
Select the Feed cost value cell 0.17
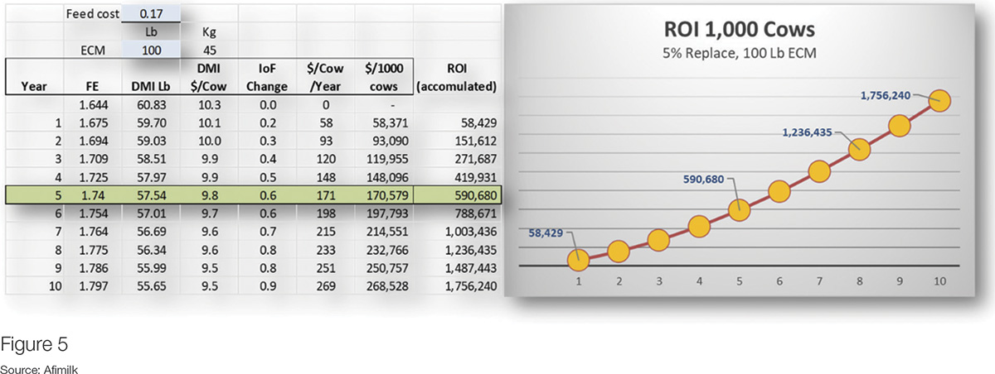click(x=150, y=14)
